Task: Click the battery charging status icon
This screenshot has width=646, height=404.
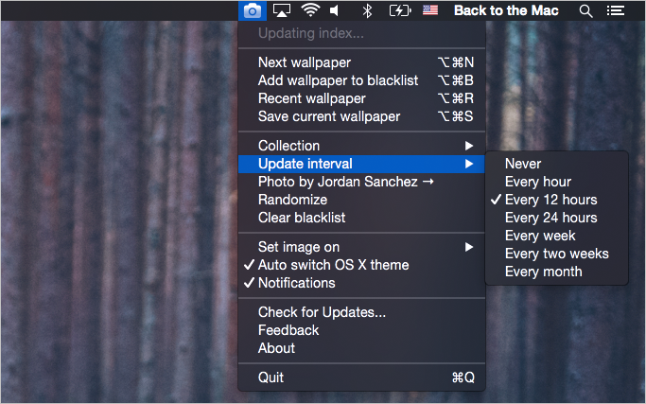Action: 400,10
